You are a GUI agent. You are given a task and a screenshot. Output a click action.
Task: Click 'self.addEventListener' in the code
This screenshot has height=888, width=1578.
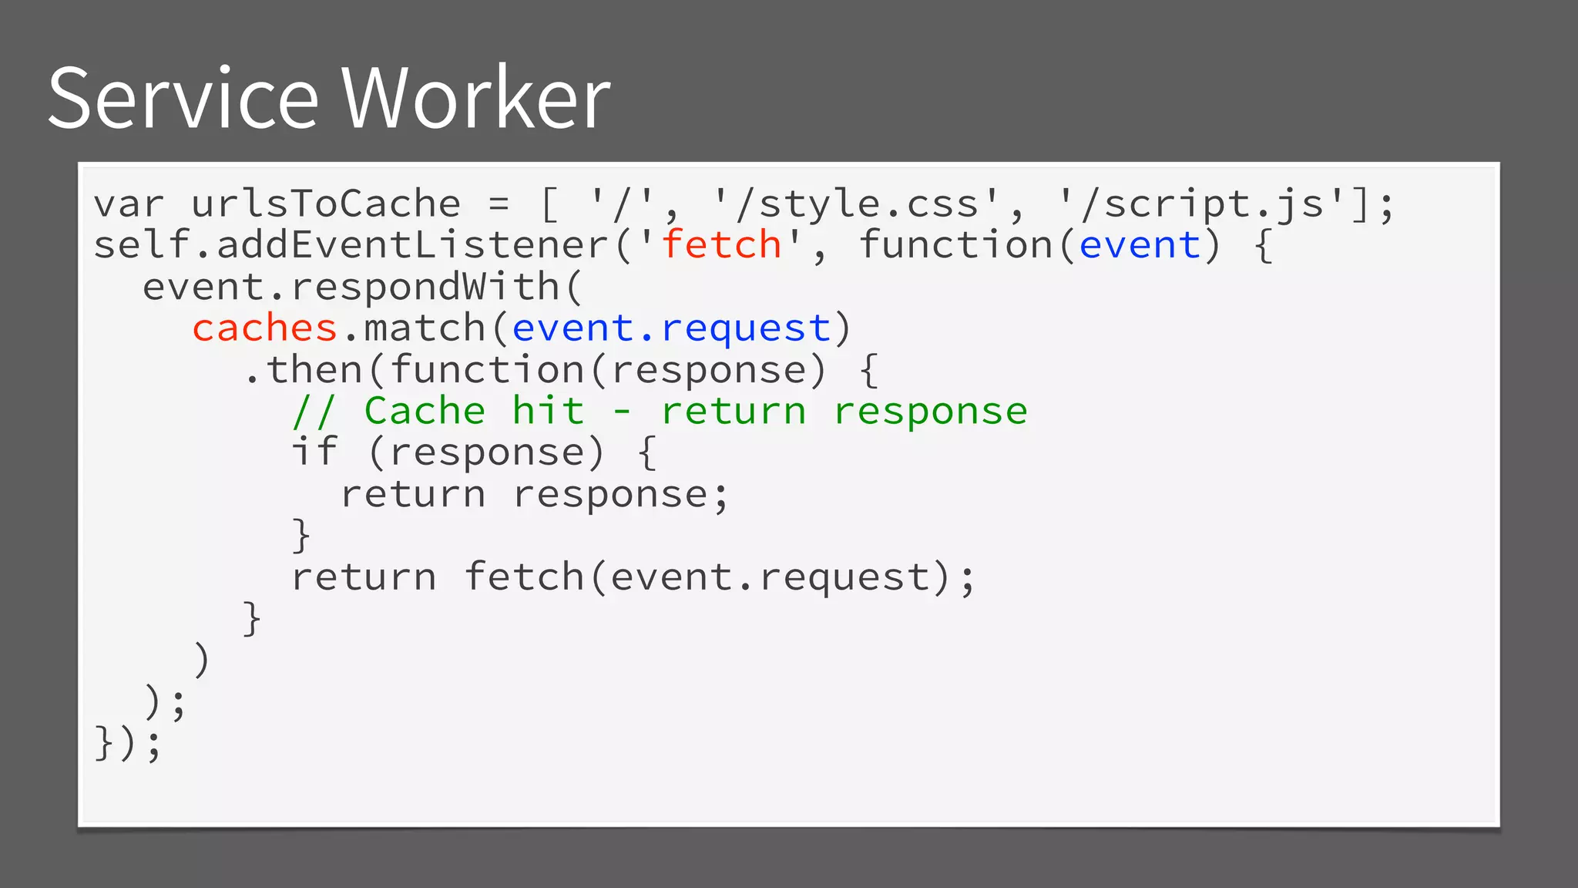[352, 245]
